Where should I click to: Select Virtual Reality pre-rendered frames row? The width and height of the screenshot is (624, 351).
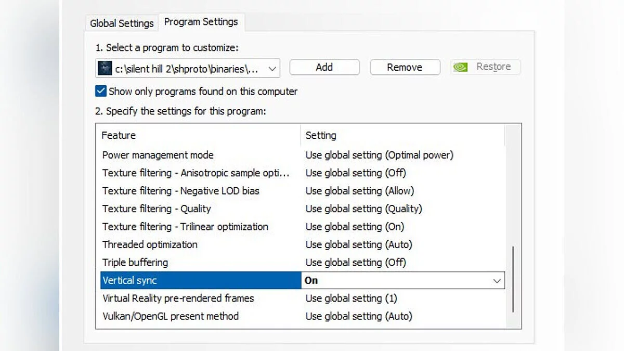tap(178, 298)
